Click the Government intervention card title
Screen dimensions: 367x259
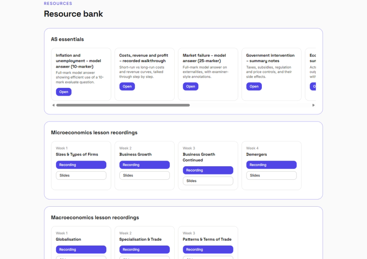point(270,58)
